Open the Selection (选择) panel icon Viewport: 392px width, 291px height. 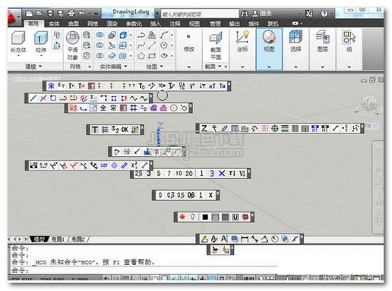click(296, 37)
